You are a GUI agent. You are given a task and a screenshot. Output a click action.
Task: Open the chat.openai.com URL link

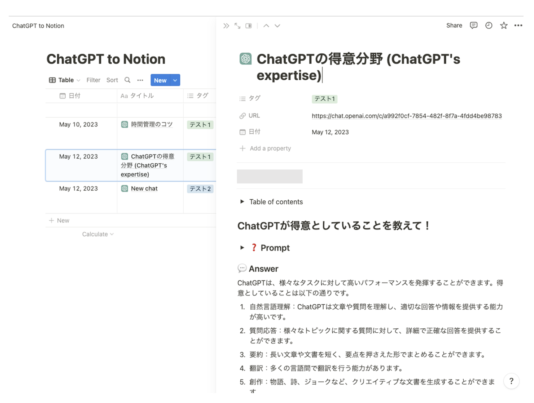coord(407,116)
